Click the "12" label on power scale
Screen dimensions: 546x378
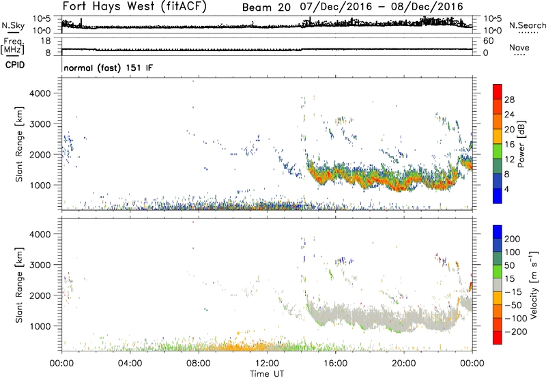(509, 160)
